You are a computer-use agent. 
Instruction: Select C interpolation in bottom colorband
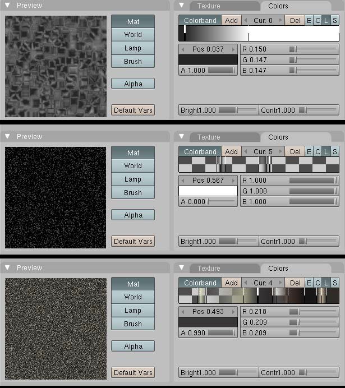pos(318,283)
